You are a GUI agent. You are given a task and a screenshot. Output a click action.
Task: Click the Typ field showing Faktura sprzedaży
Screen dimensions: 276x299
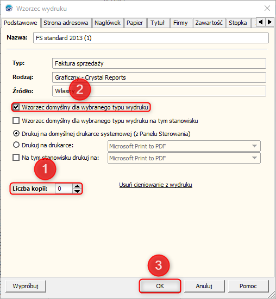click(x=159, y=63)
